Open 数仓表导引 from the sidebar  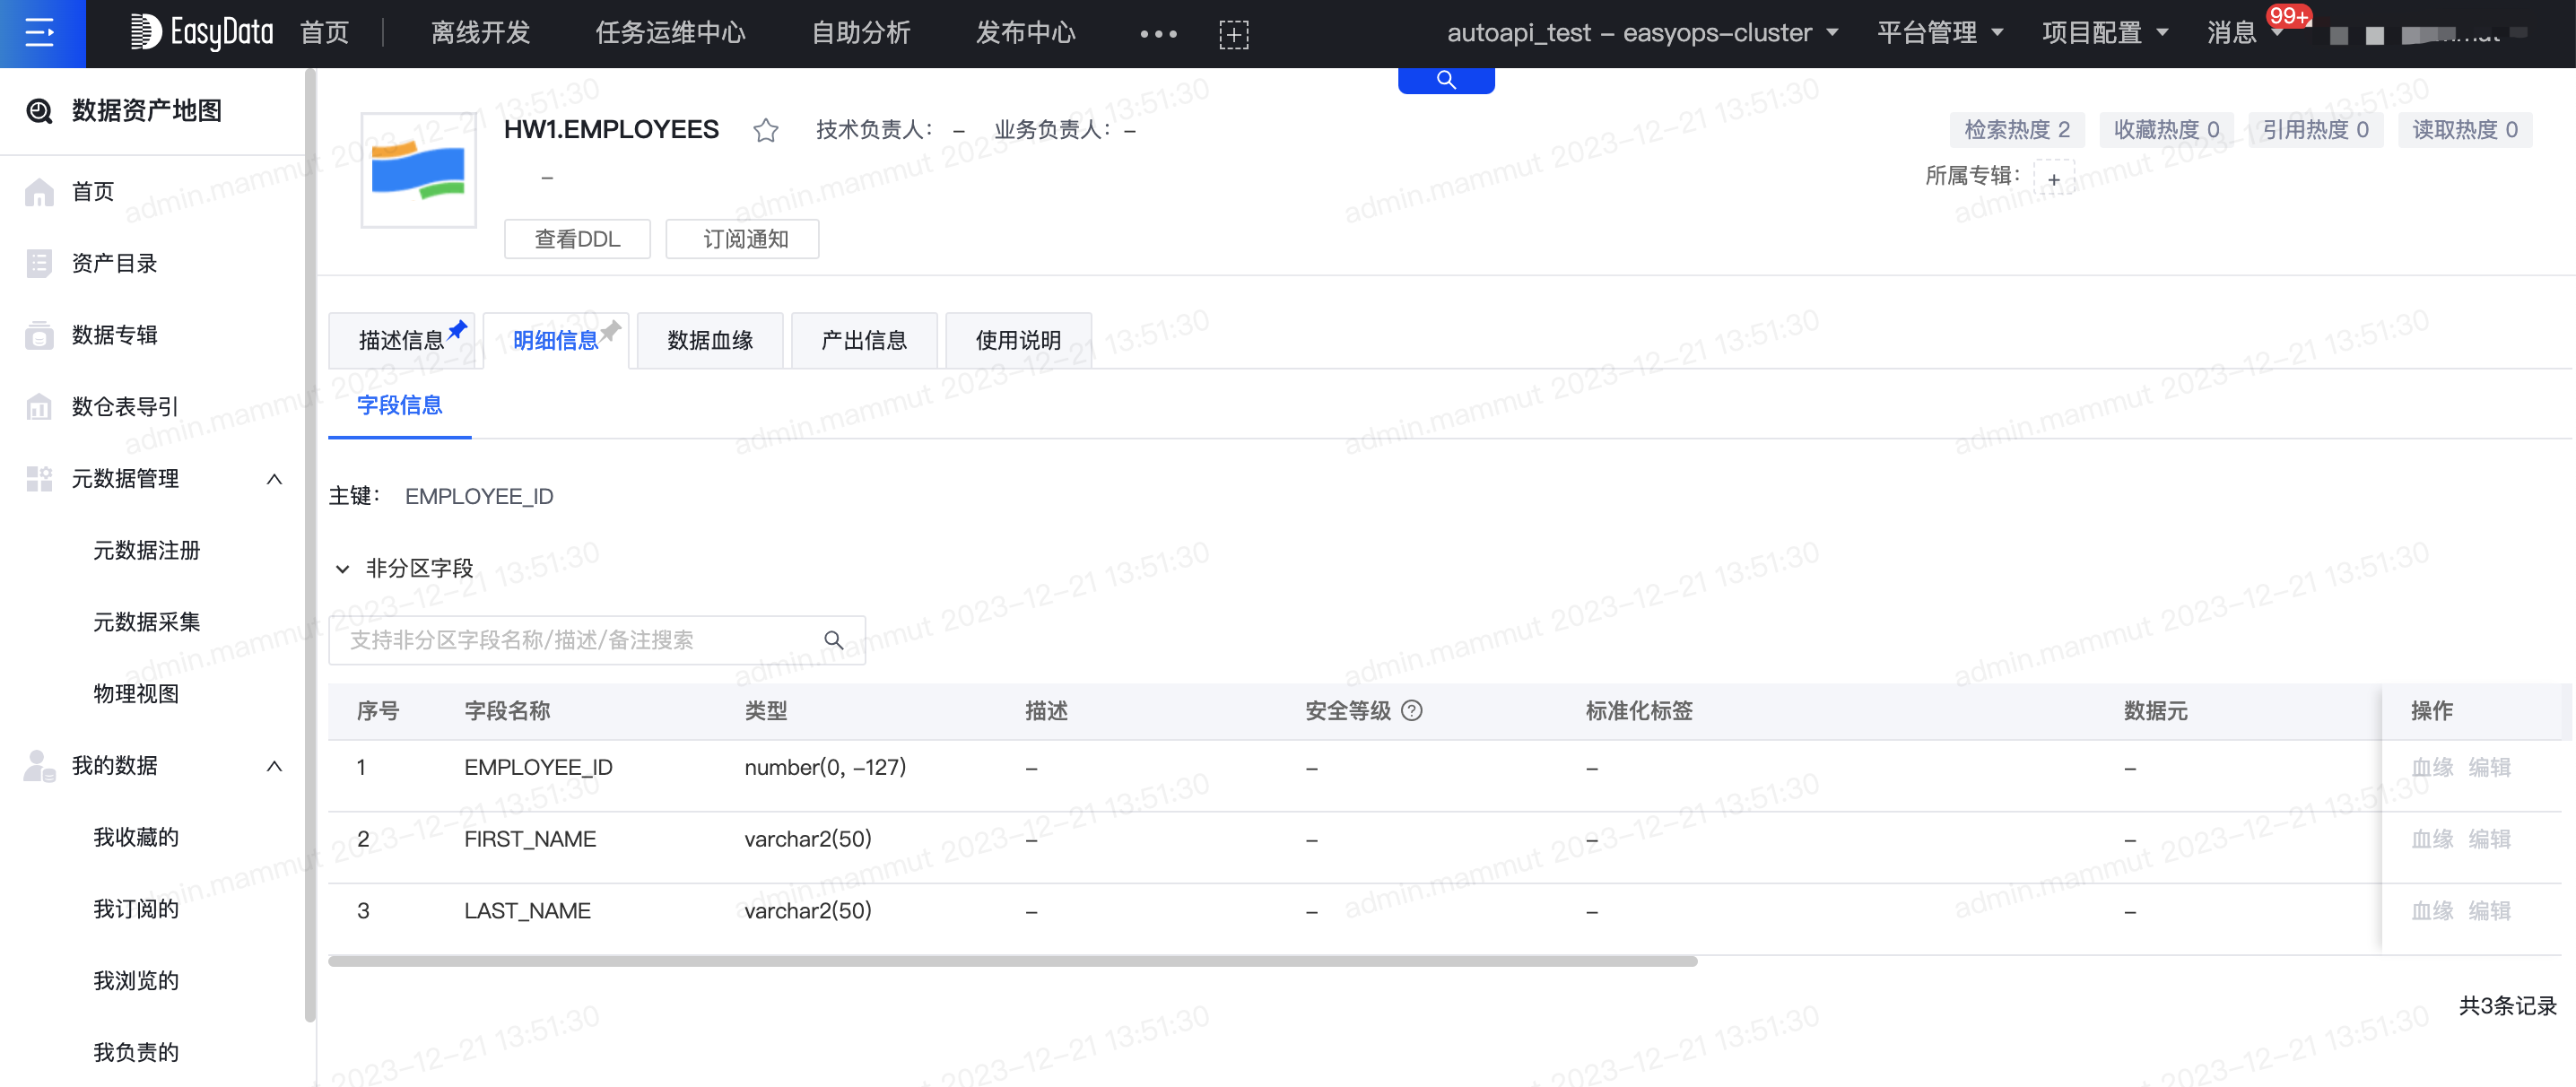[x=122, y=407]
